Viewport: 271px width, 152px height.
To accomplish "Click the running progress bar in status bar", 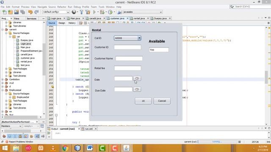I will 217,142.
